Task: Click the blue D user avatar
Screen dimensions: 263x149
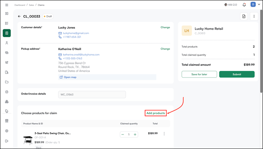Action: tap(253, 5)
